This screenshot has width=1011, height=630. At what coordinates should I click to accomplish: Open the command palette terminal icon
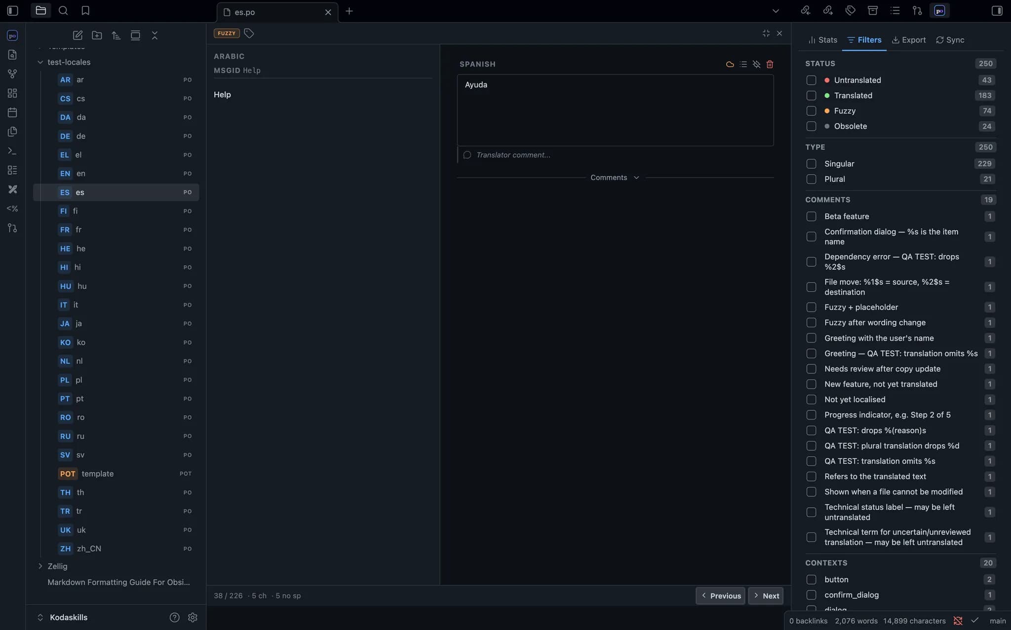(x=12, y=151)
